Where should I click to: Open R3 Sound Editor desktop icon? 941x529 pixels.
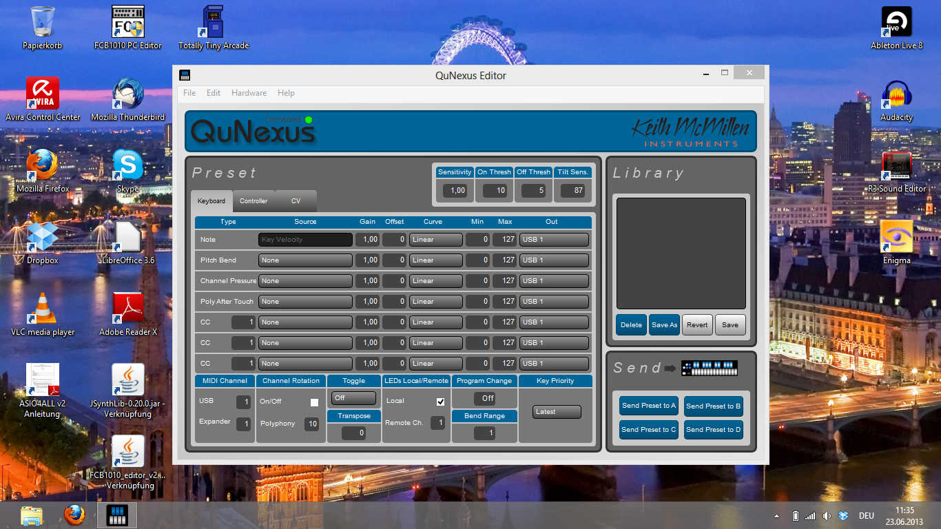896,172
